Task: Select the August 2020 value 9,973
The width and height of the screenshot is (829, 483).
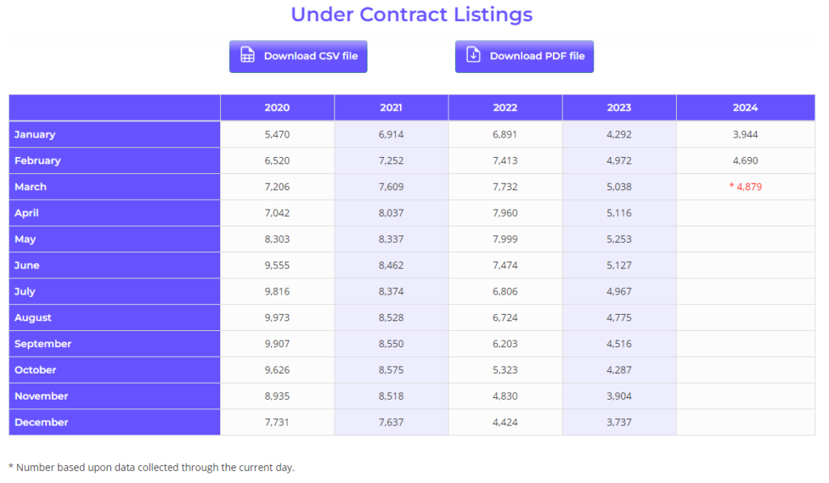Action: coord(277,318)
